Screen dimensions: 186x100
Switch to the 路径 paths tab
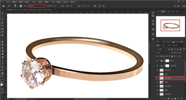click(164, 45)
